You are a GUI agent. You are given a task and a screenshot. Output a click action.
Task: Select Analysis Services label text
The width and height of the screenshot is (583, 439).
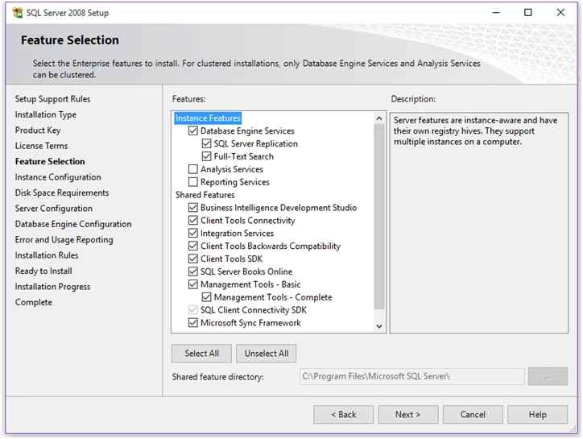232,169
